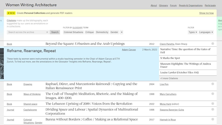The width and height of the screenshot is (222, 125).
Task: Toggle the Colonial Situations glossary filter
Action: pyautogui.click(x=73, y=32)
